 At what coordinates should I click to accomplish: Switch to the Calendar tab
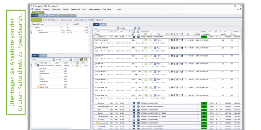click(103, 24)
